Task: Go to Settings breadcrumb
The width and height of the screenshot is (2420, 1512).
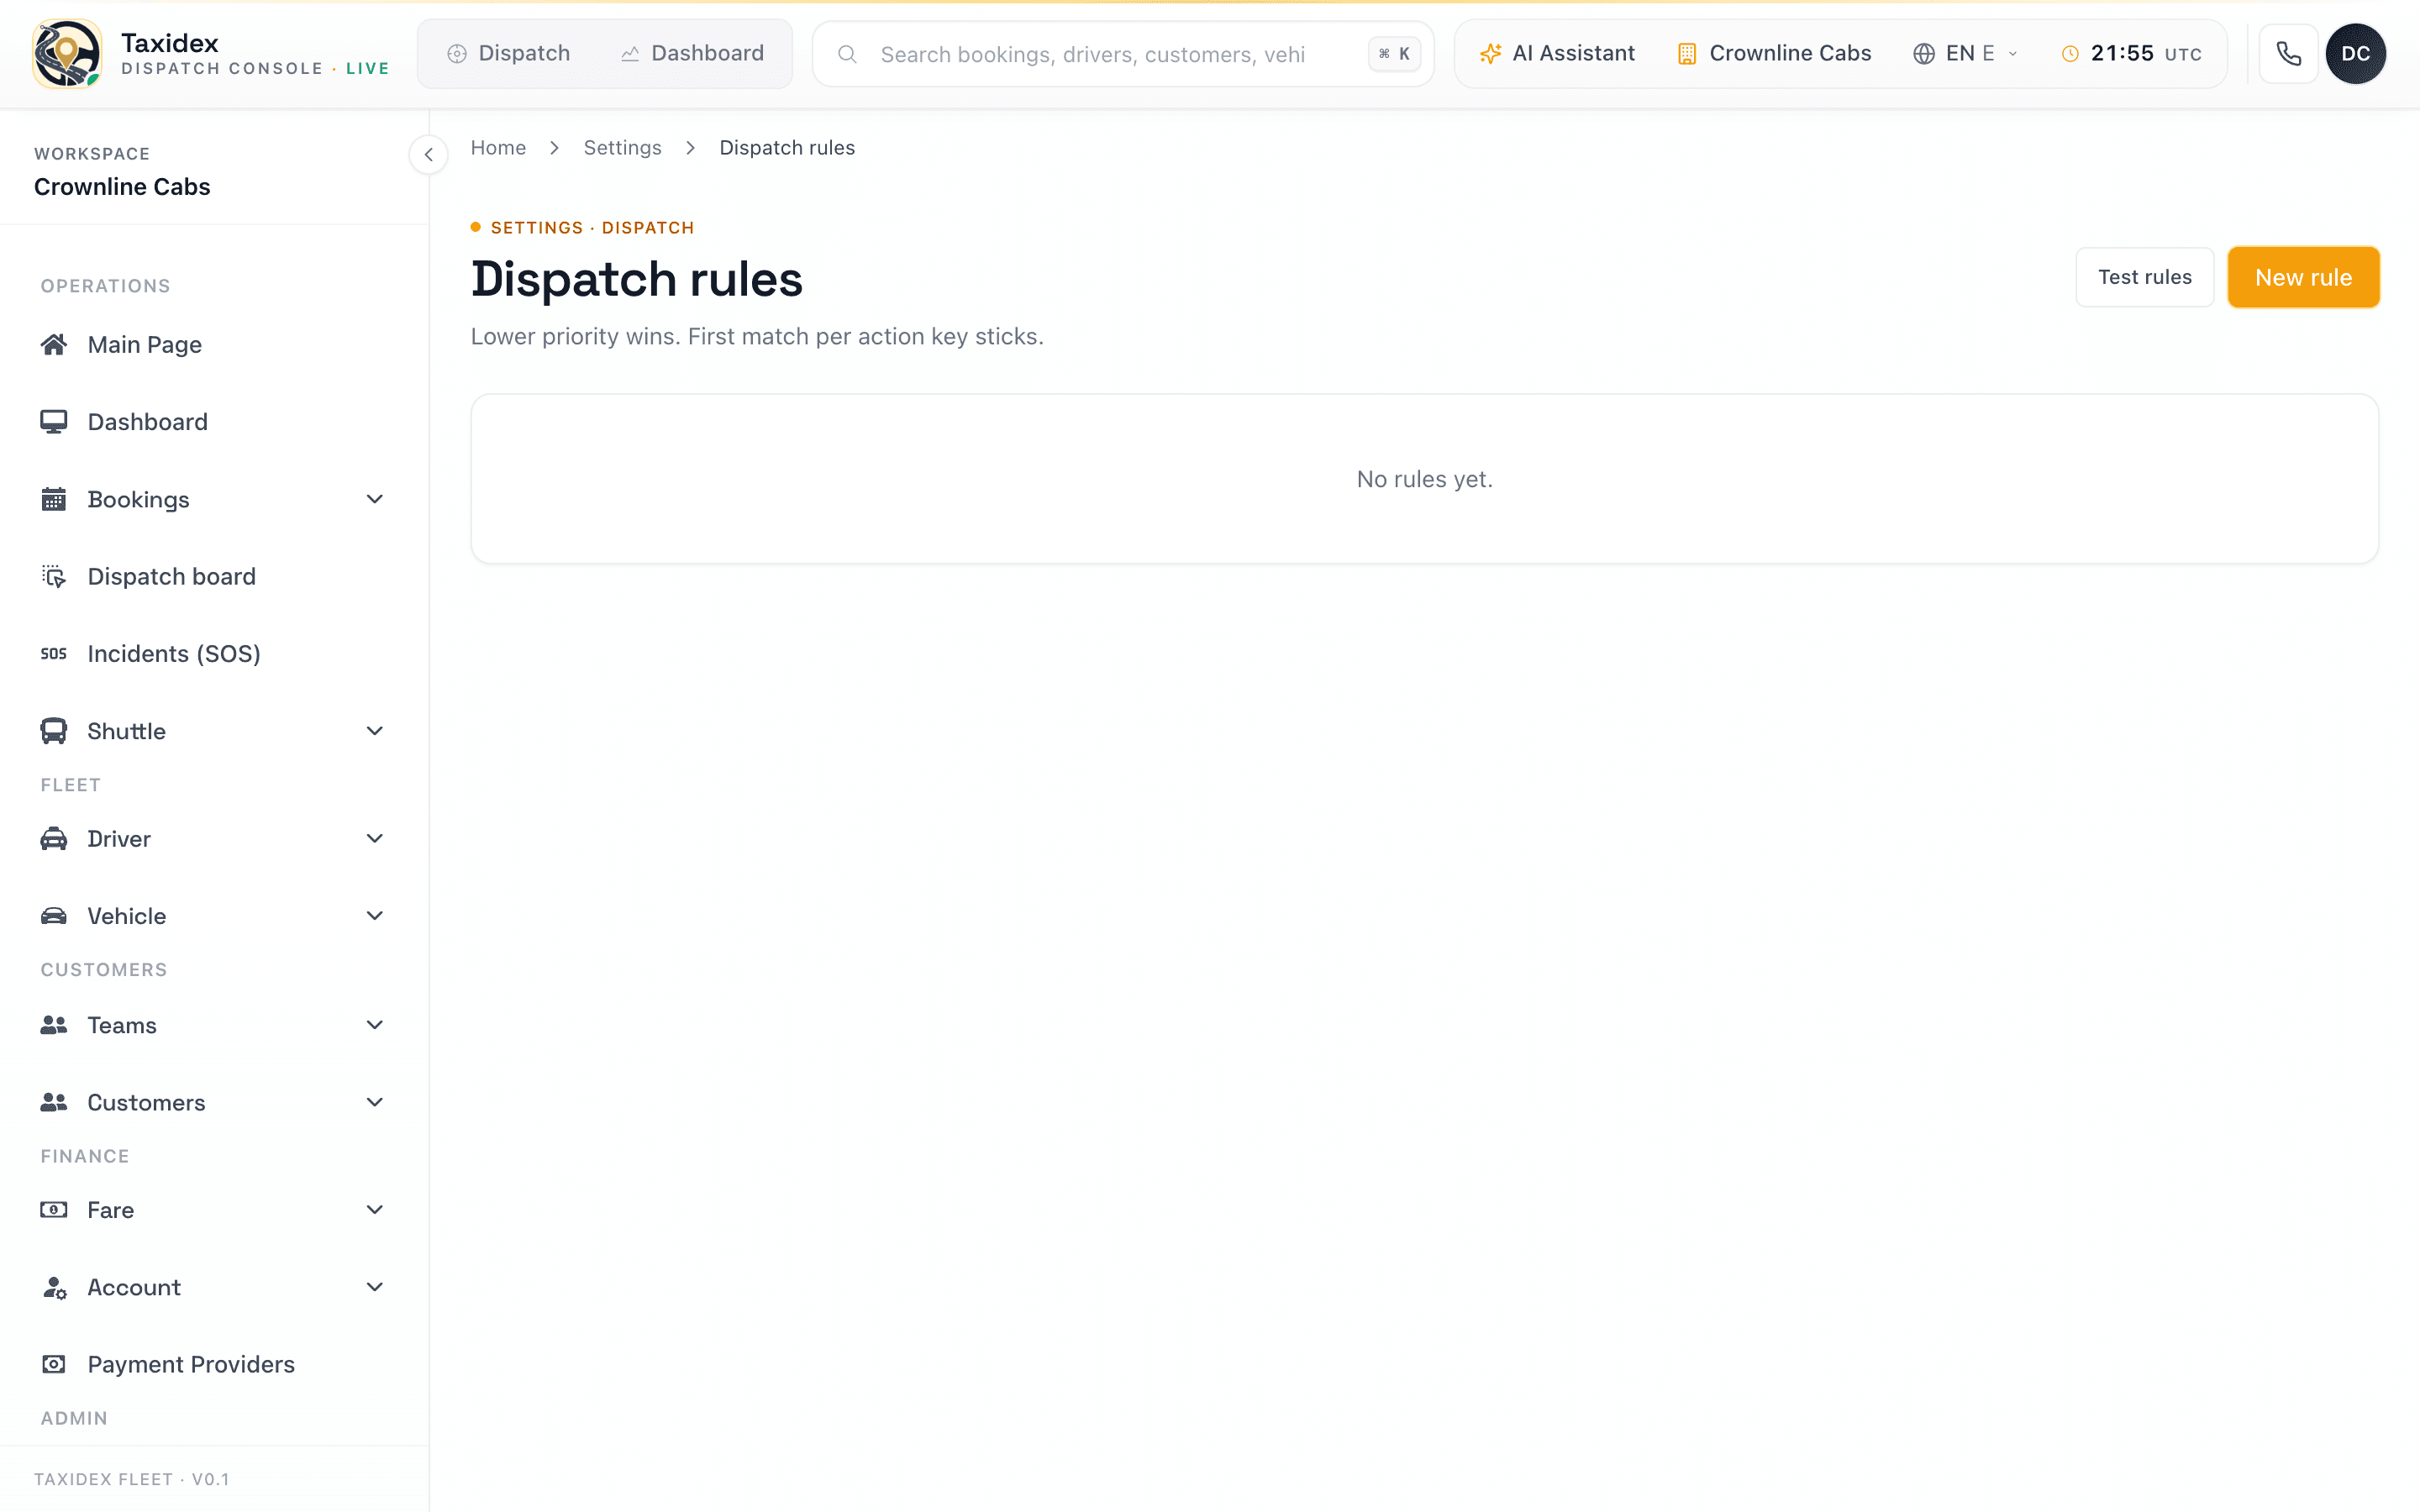Action: tap(622, 148)
